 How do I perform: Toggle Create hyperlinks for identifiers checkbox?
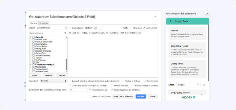point(112,90)
